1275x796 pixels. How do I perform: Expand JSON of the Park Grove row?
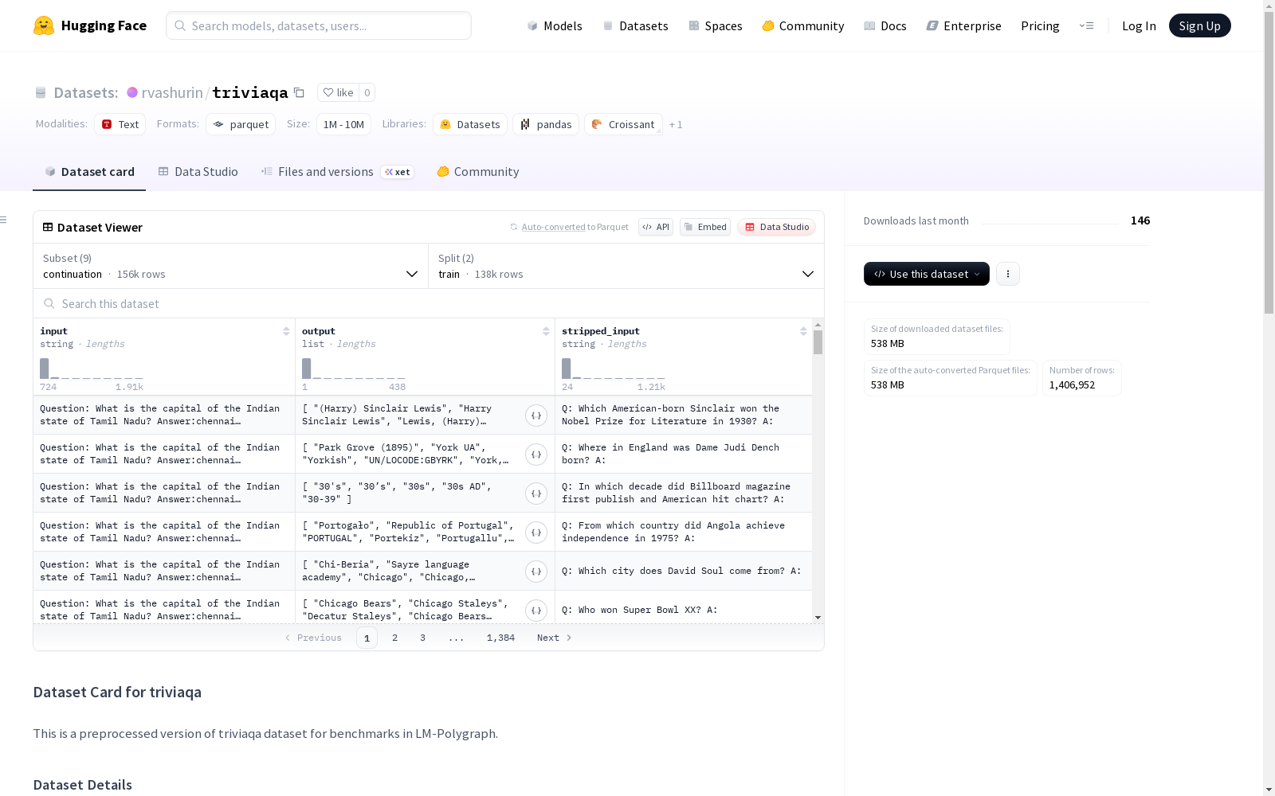pyautogui.click(x=536, y=455)
